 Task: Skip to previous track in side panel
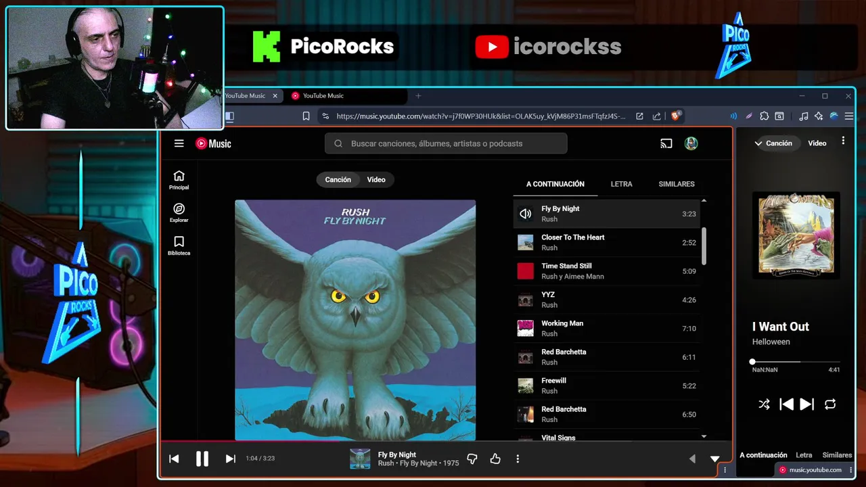(x=786, y=404)
